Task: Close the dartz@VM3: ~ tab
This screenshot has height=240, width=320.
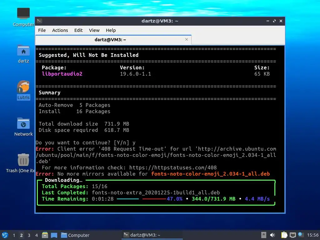Action: pyautogui.click(x=187, y=39)
